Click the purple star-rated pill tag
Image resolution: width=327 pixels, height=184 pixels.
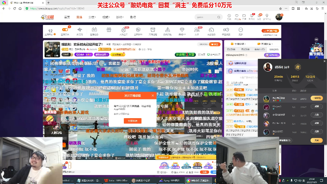click(84, 55)
